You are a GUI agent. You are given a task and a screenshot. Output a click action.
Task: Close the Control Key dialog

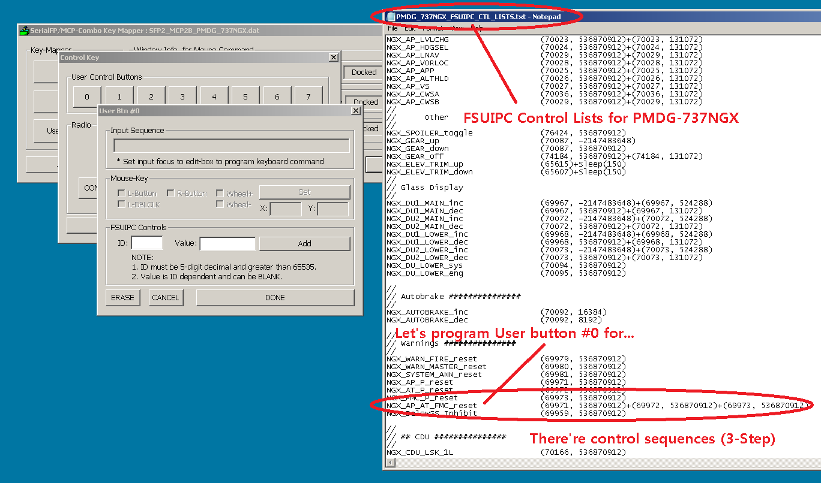[334, 58]
